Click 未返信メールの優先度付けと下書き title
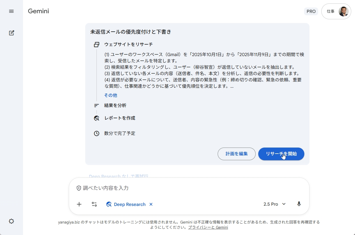This screenshot has height=235, width=355. (131, 32)
